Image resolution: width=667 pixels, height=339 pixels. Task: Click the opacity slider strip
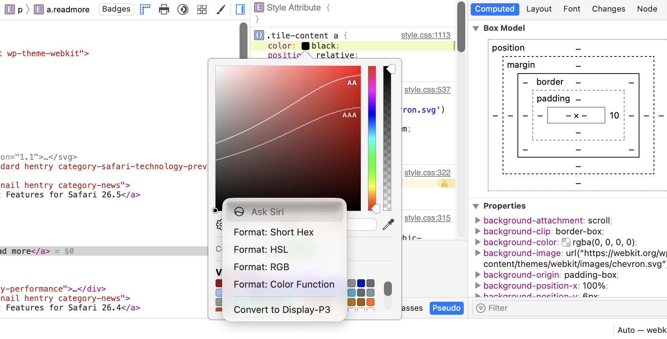(x=387, y=138)
